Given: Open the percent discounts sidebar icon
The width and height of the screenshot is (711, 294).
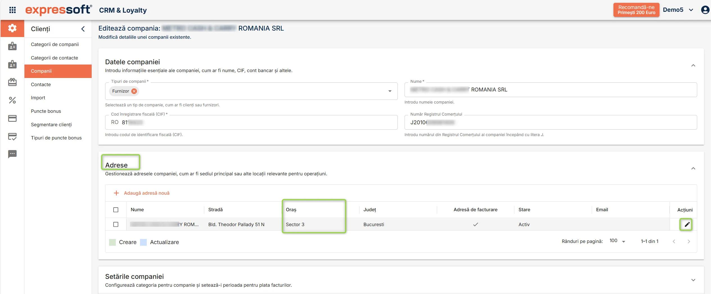Looking at the screenshot, I should [x=12, y=100].
